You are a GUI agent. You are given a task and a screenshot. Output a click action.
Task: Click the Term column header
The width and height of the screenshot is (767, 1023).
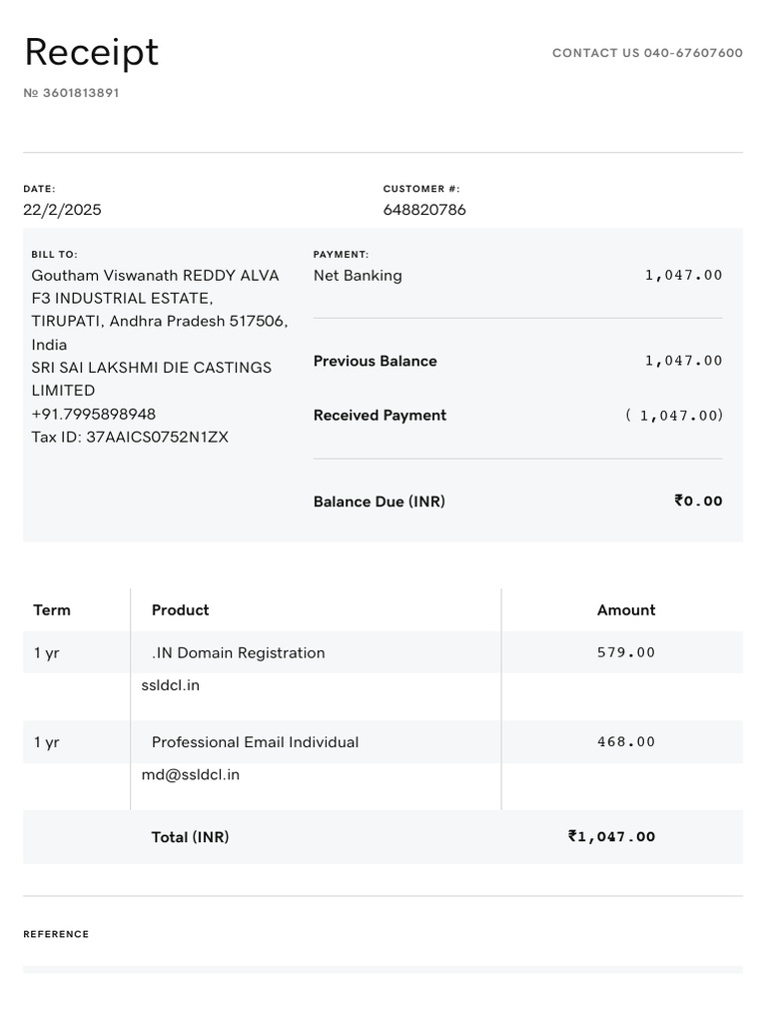tap(52, 609)
